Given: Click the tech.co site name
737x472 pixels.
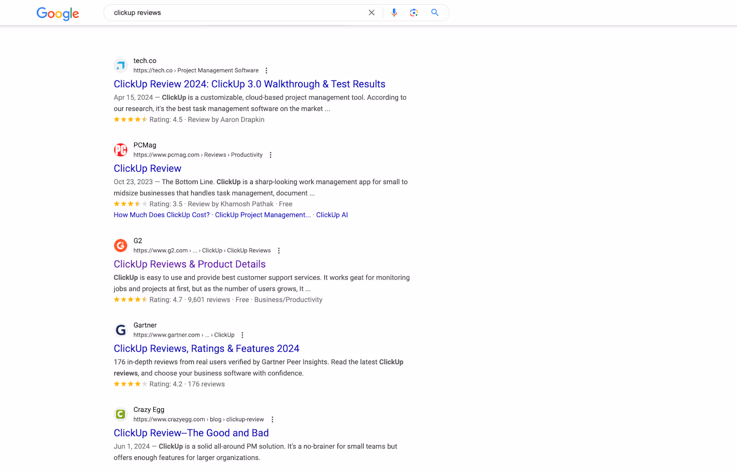Looking at the screenshot, I should tap(145, 61).
